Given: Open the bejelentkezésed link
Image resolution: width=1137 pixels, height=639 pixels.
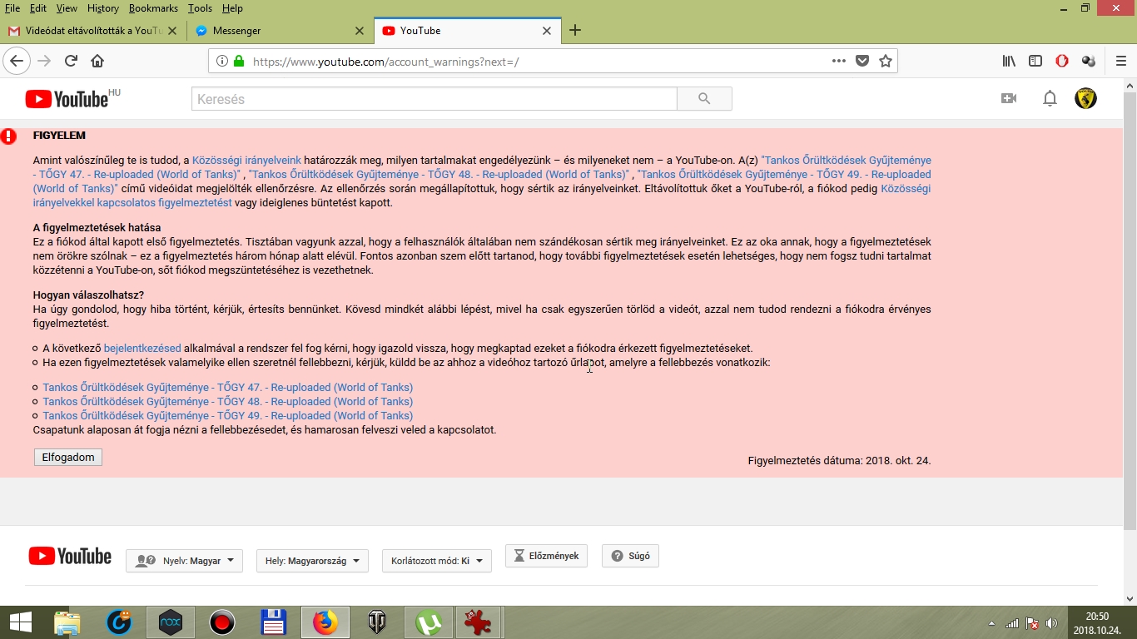Looking at the screenshot, I should point(142,348).
